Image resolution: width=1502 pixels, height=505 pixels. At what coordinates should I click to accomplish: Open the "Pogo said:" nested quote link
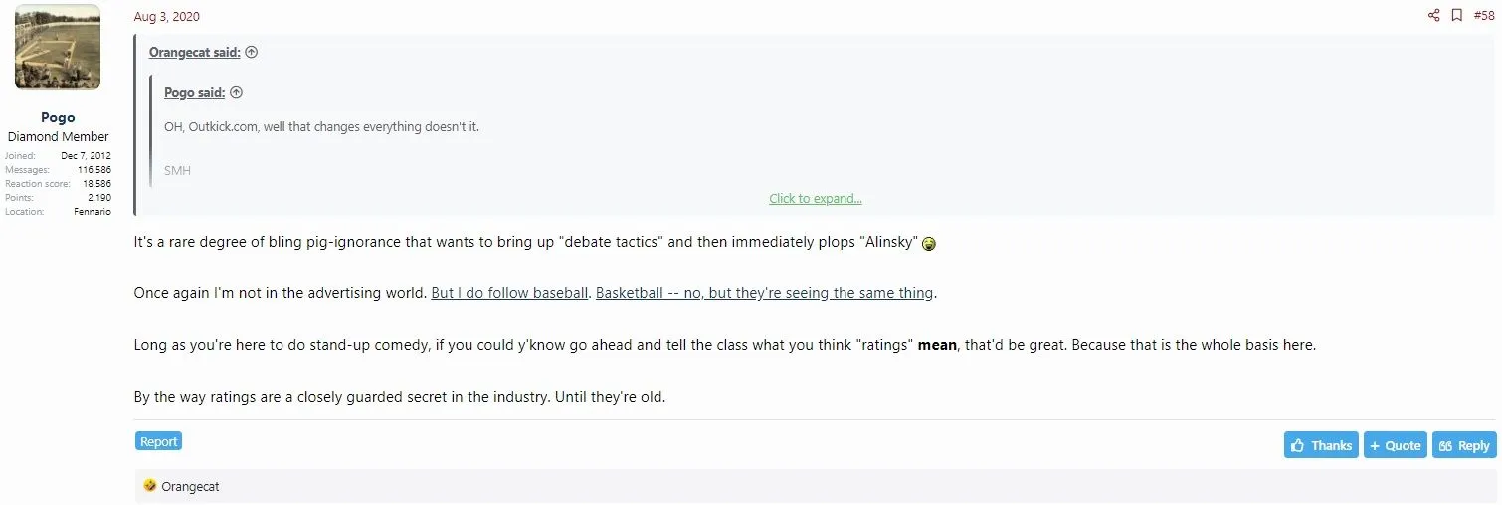click(x=194, y=93)
